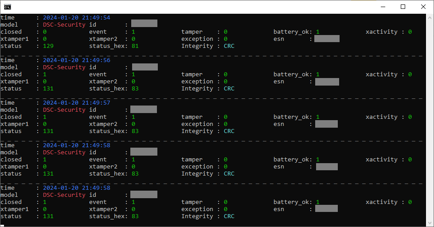The image size is (434, 227).
Task: Minimize the console window
Action: (x=383, y=7)
